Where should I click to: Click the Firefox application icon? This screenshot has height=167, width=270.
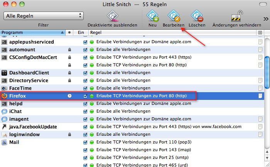click(x=4, y=96)
